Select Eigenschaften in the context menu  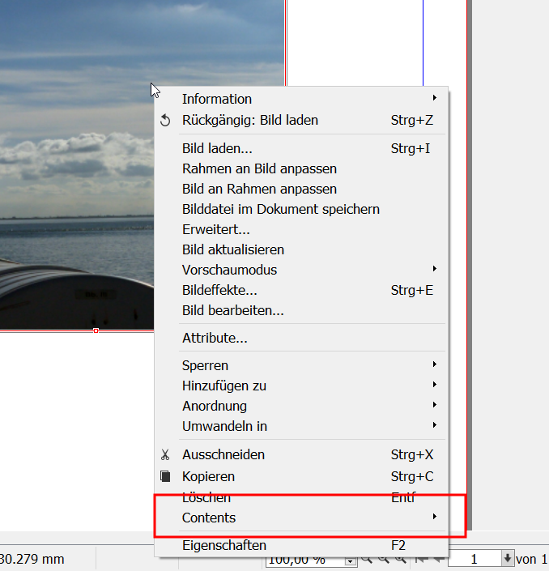tap(223, 546)
